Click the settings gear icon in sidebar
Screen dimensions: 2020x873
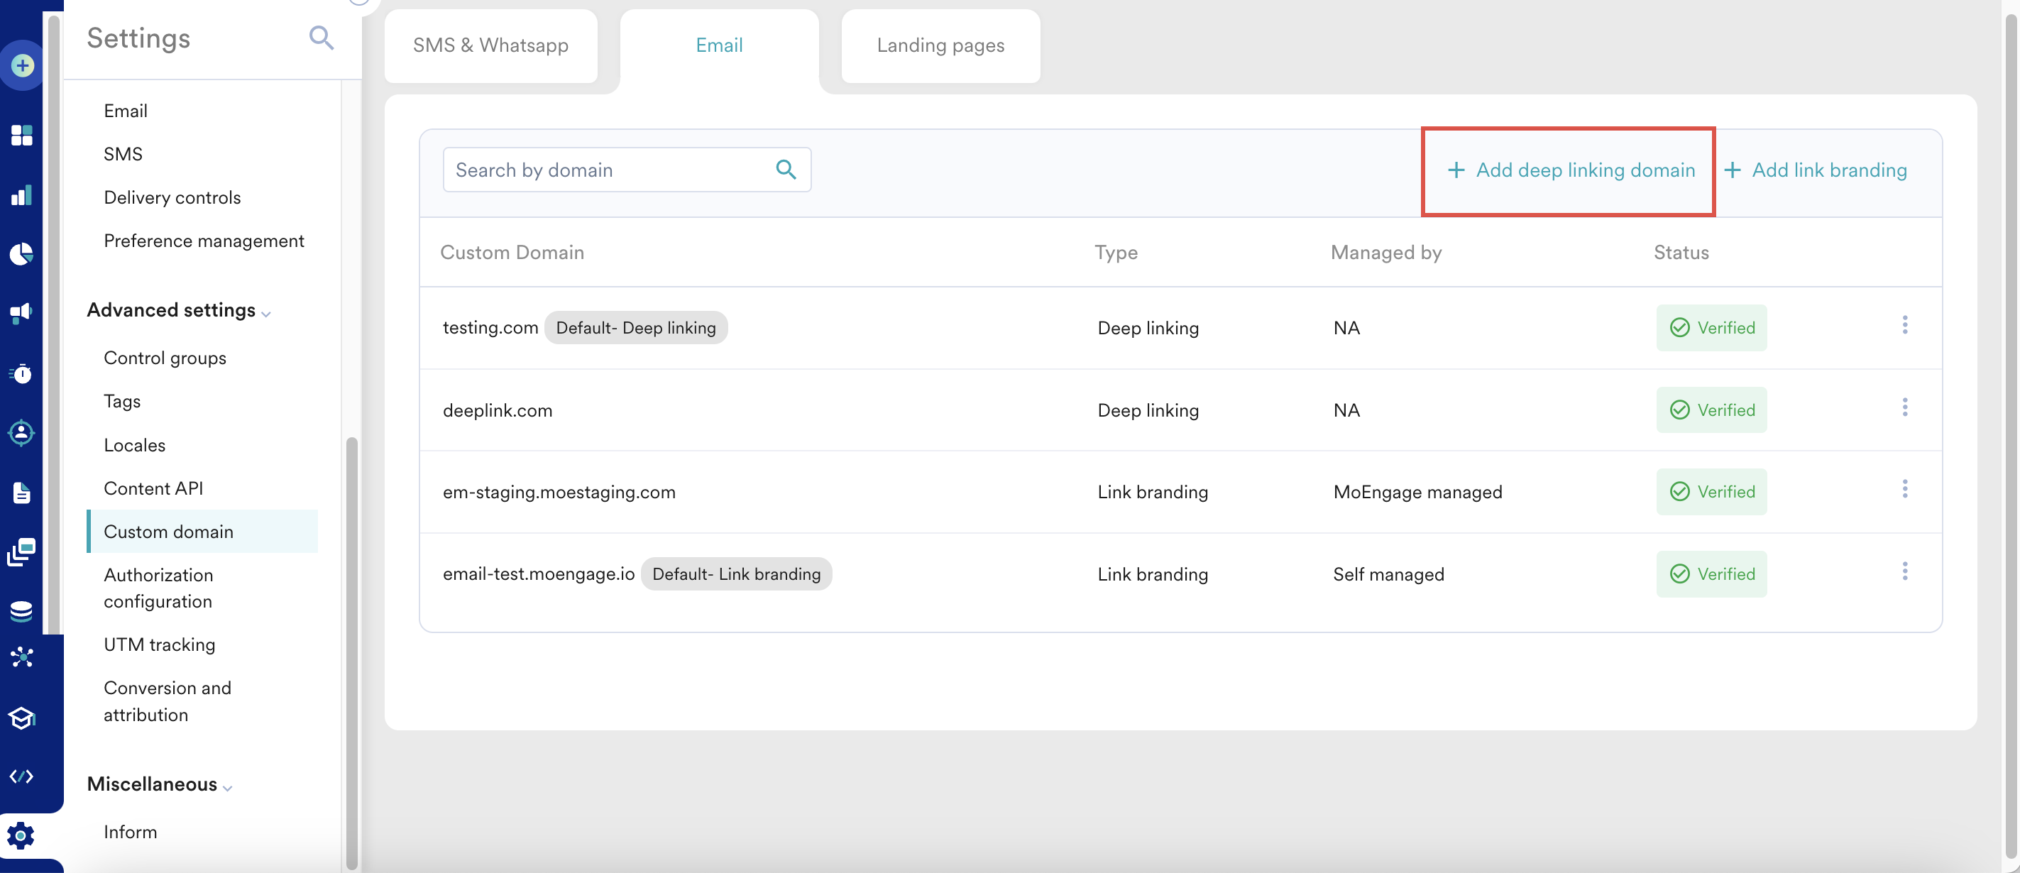(21, 835)
